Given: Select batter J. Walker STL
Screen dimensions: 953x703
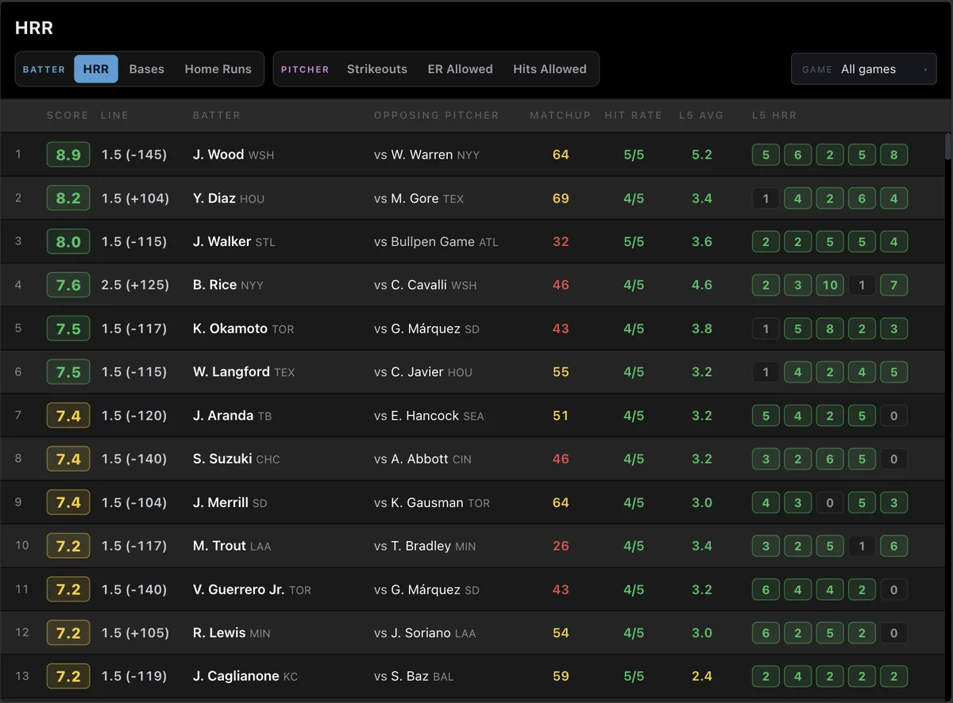Looking at the screenshot, I should tap(234, 242).
